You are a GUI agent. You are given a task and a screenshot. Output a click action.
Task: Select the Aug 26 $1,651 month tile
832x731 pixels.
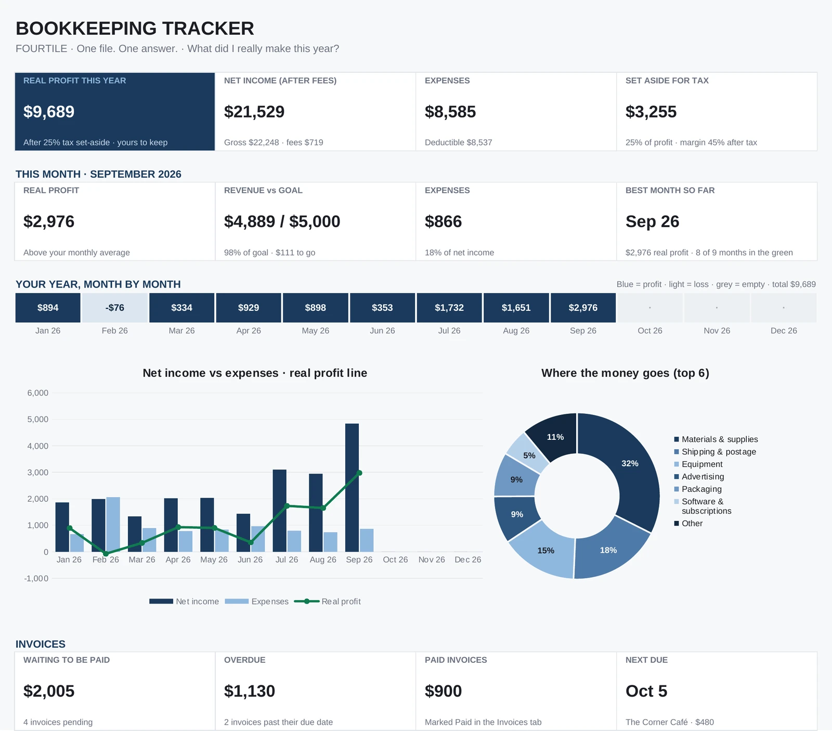516,308
